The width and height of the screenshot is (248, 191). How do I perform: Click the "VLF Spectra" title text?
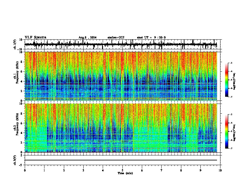click(x=35, y=37)
